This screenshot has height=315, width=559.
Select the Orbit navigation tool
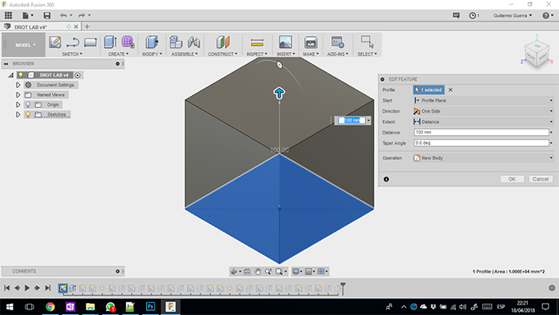pyautogui.click(x=234, y=272)
